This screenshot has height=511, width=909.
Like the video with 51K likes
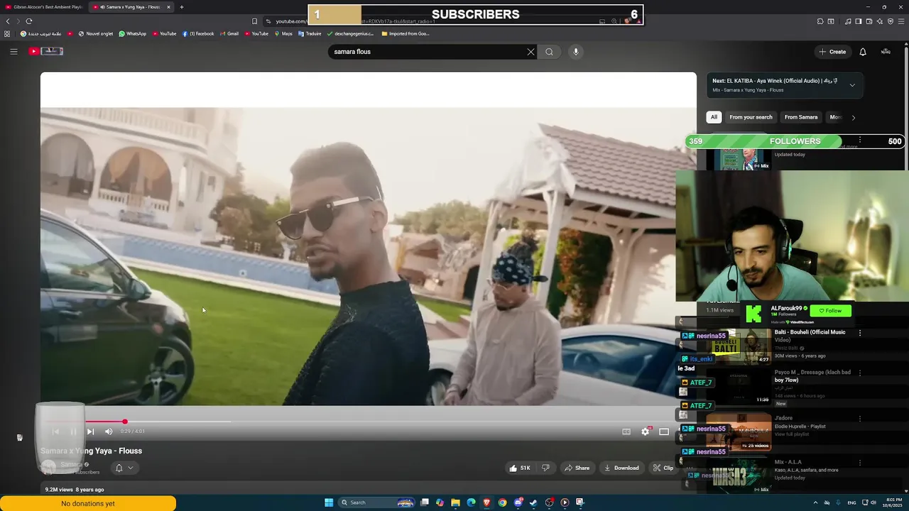tap(520, 468)
